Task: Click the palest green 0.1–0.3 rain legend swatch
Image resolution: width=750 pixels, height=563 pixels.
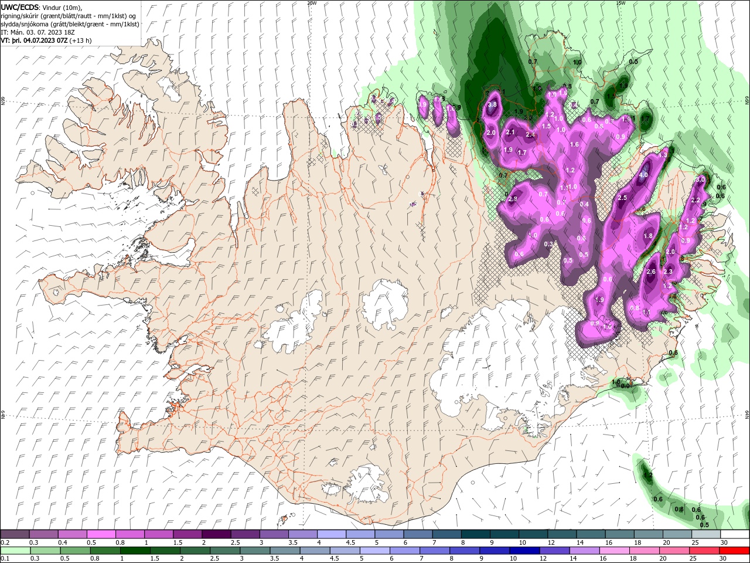Action: pos(15,551)
